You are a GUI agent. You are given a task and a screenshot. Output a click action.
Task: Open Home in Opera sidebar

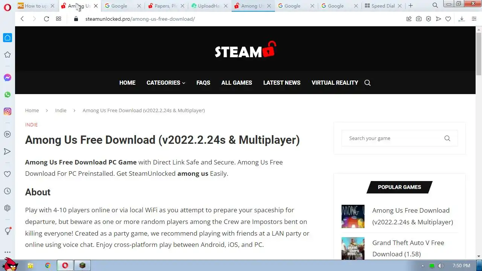coord(8,38)
